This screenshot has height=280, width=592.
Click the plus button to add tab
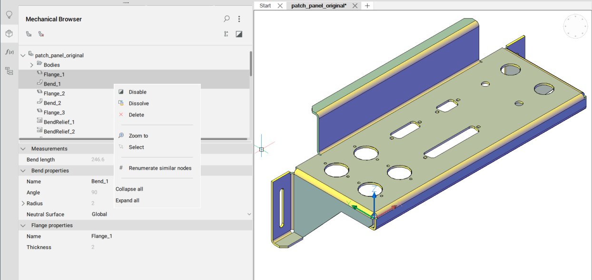point(367,6)
